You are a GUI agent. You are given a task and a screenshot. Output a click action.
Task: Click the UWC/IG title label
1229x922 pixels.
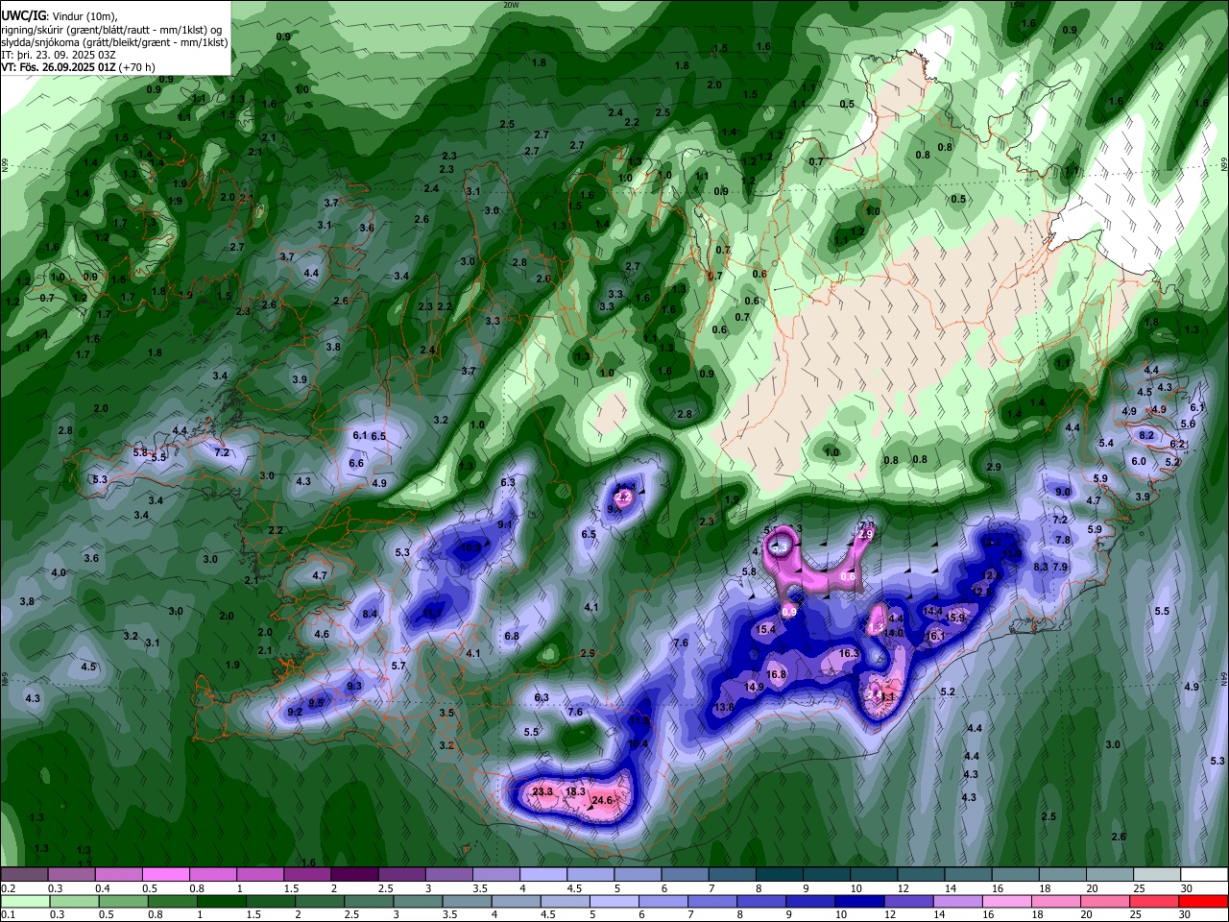(x=23, y=15)
